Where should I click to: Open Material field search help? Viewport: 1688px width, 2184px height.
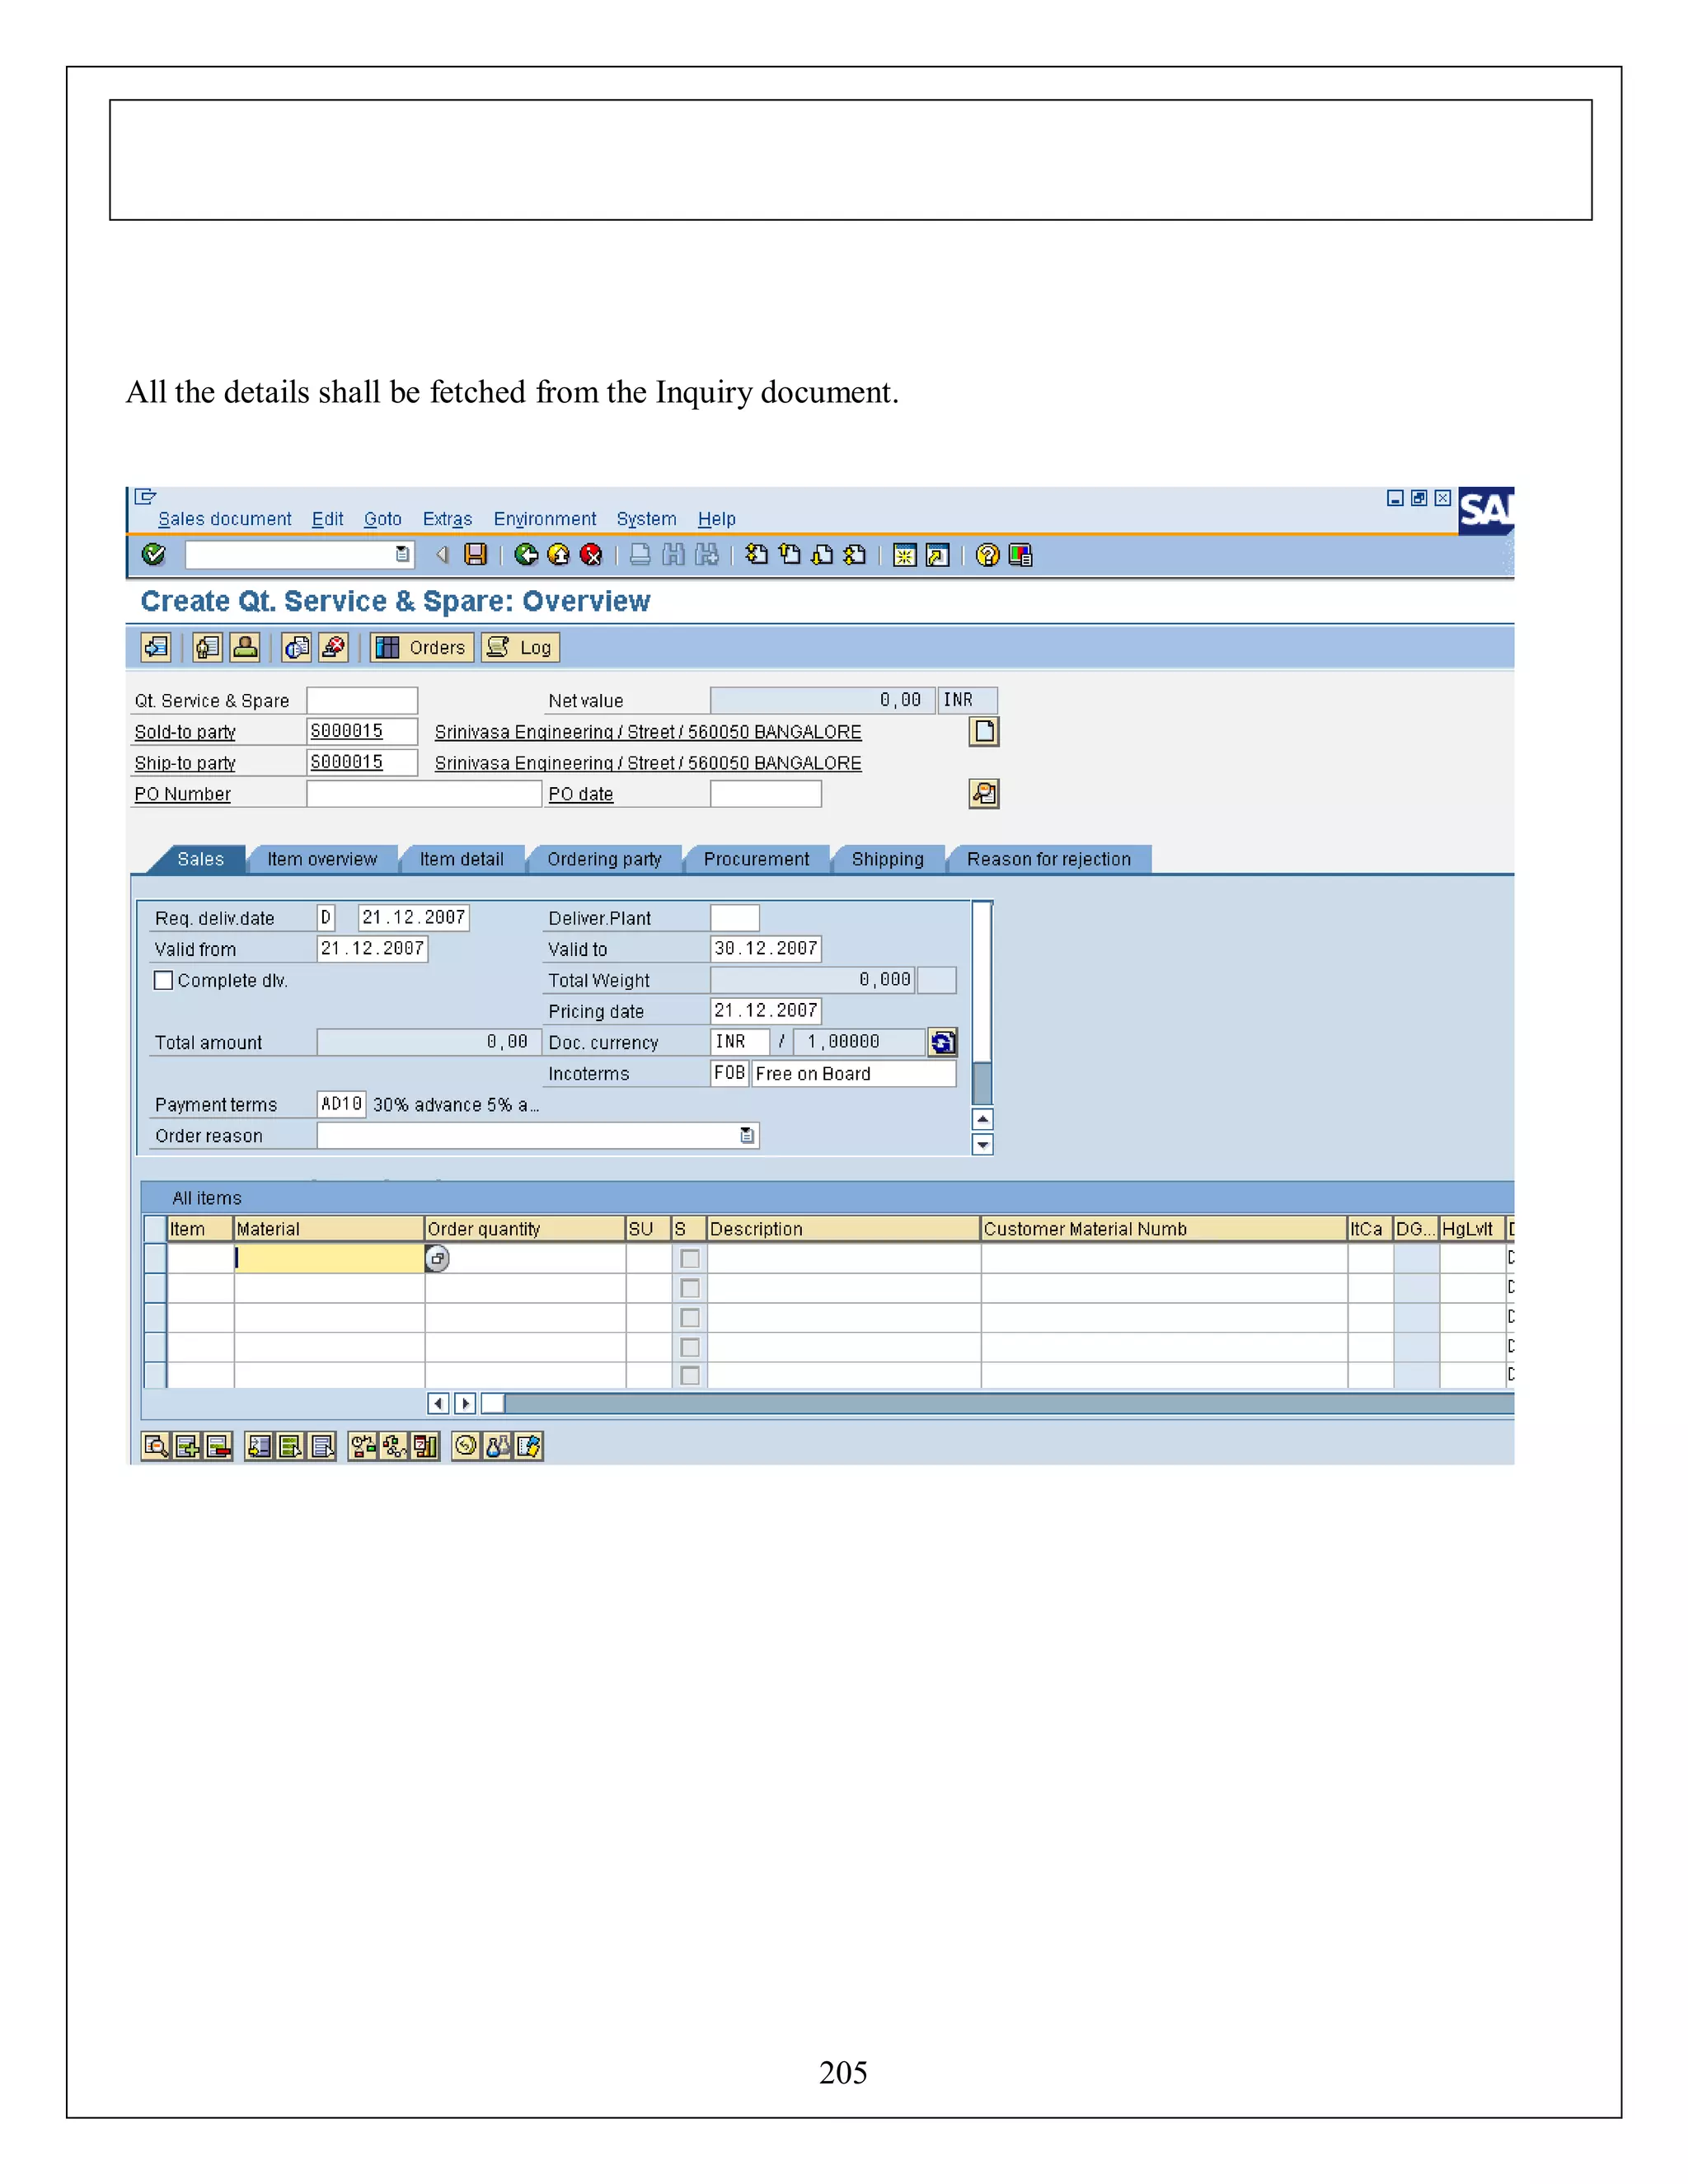[437, 1259]
